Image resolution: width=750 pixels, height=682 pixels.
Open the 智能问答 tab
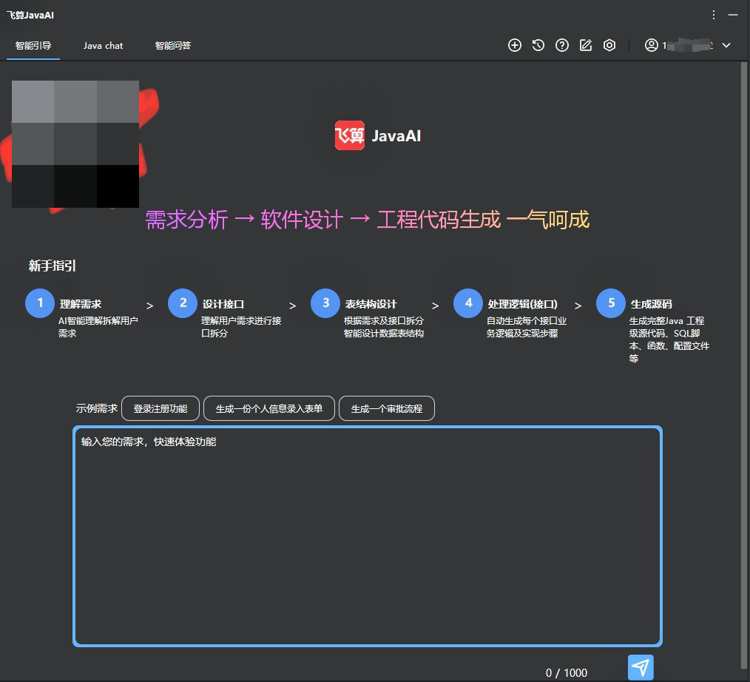[172, 45]
